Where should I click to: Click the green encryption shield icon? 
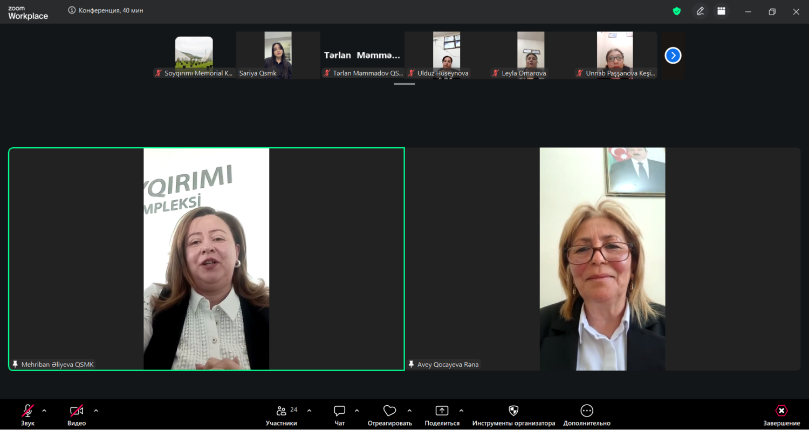click(x=676, y=11)
